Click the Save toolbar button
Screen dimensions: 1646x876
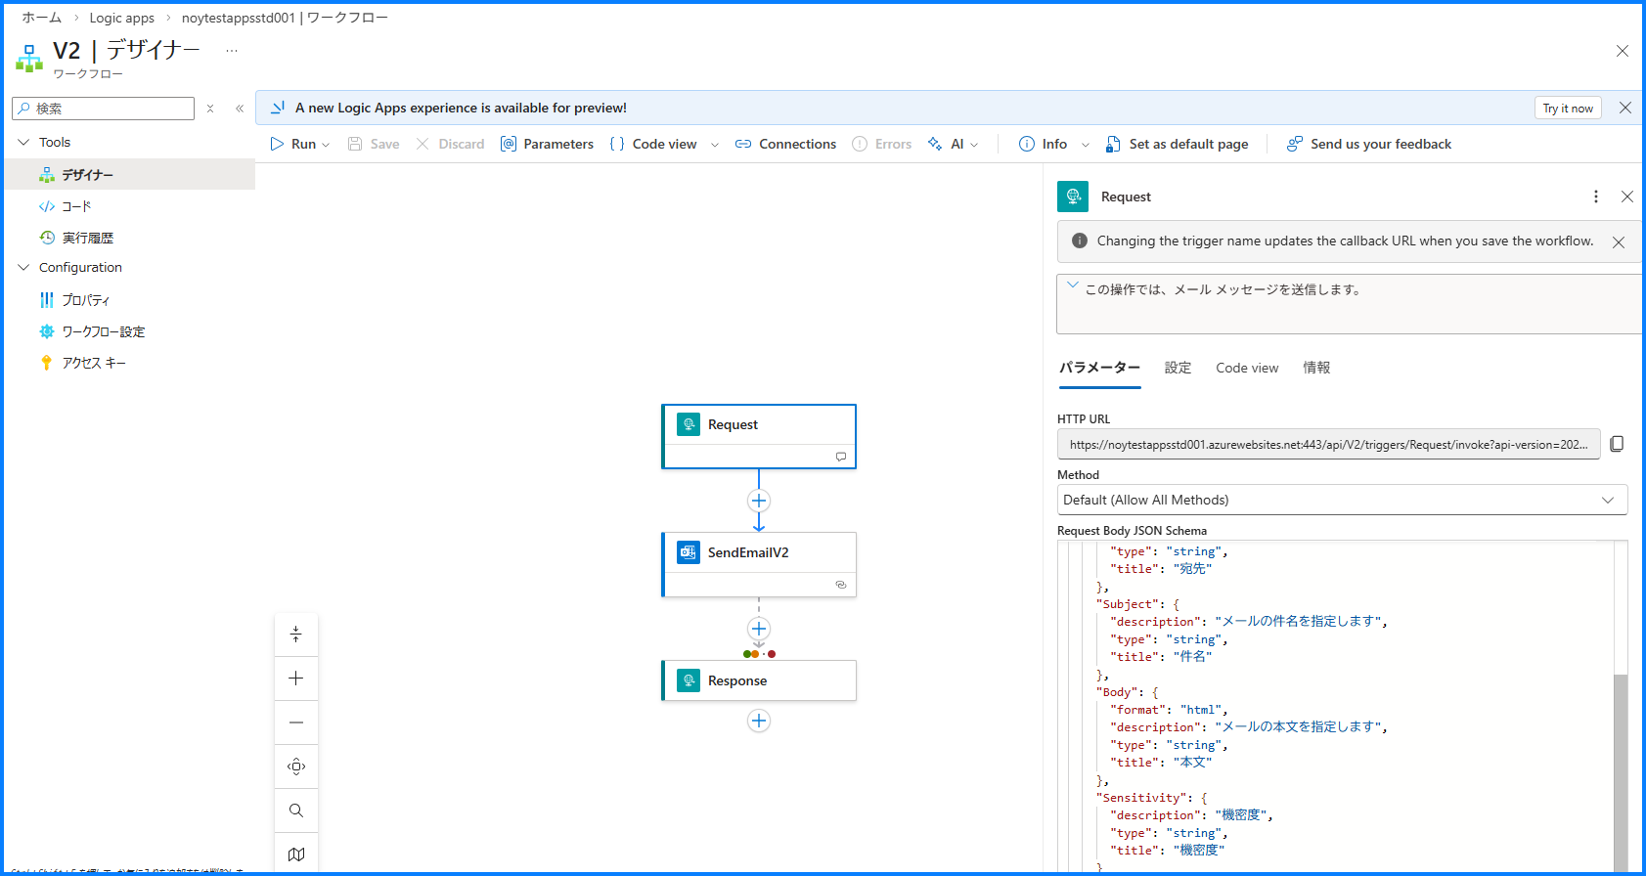coord(374,144)
